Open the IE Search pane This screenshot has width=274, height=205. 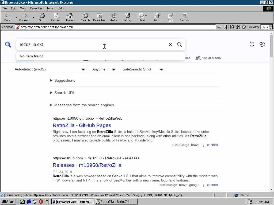click(x=85, y=17)
